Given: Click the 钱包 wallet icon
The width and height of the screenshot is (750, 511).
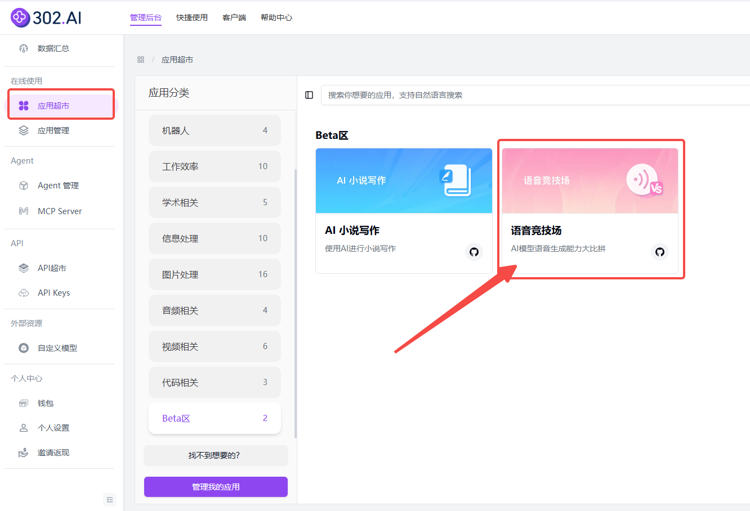Looking at the screenshot, I should coord(24,403).
